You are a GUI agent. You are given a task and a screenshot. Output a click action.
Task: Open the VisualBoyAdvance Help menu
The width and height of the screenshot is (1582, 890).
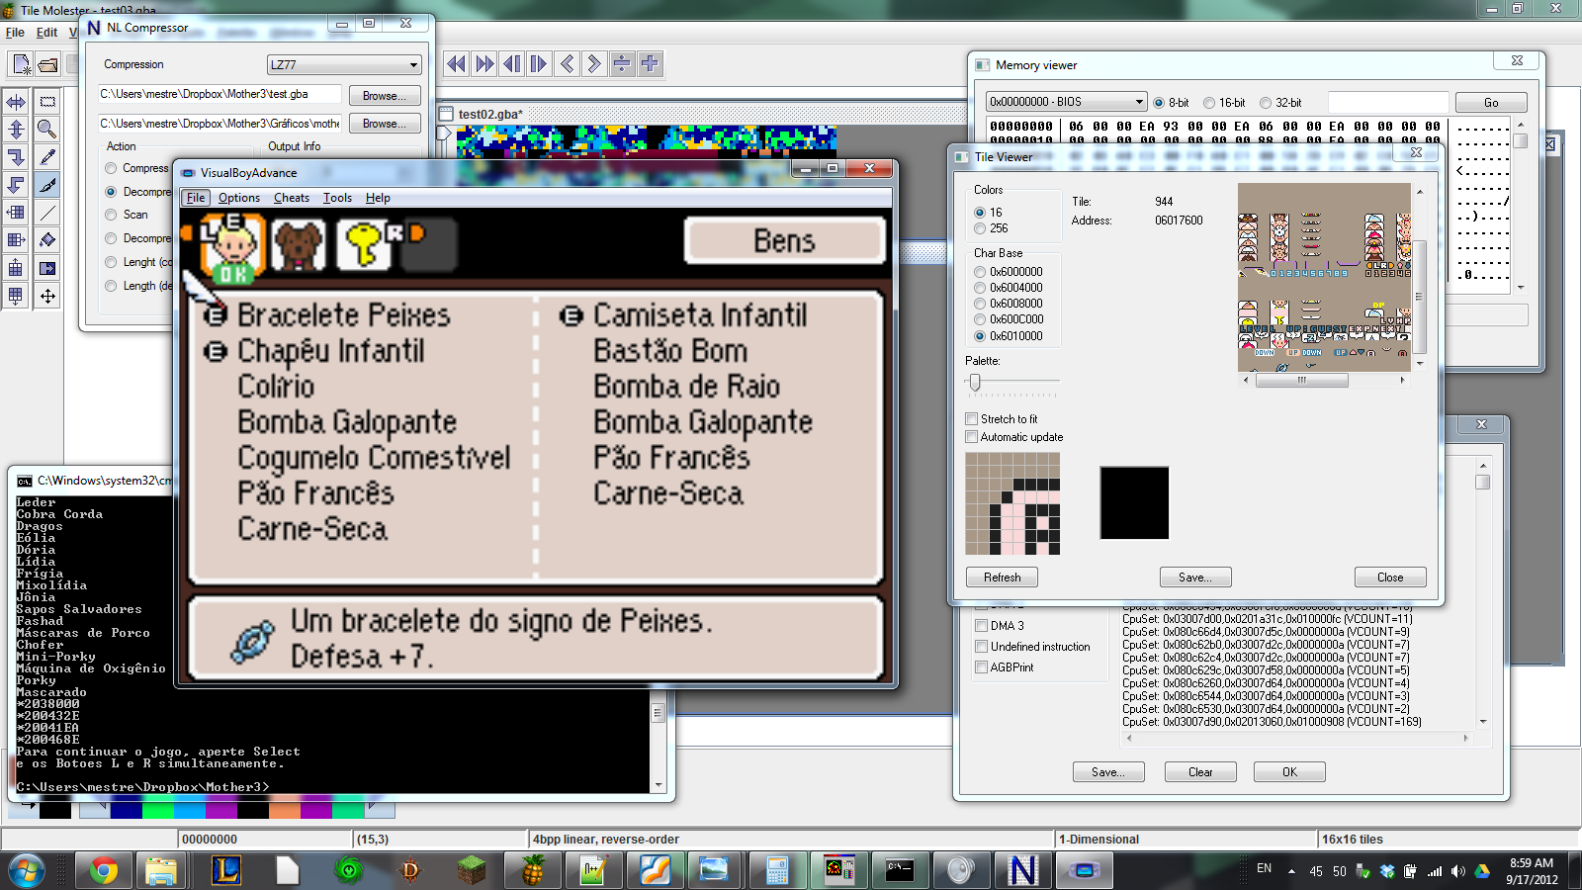pos(378,198)
